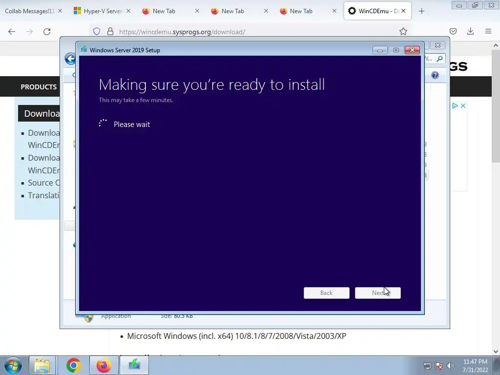This screenshot has width=500, height=375.
Task: Go back in Firefox
Action: [x=12, y=32]
